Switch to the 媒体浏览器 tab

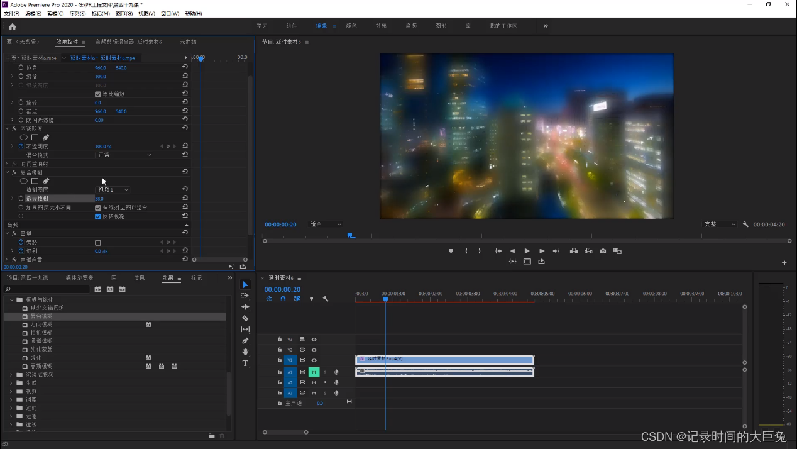click(79, 278)
